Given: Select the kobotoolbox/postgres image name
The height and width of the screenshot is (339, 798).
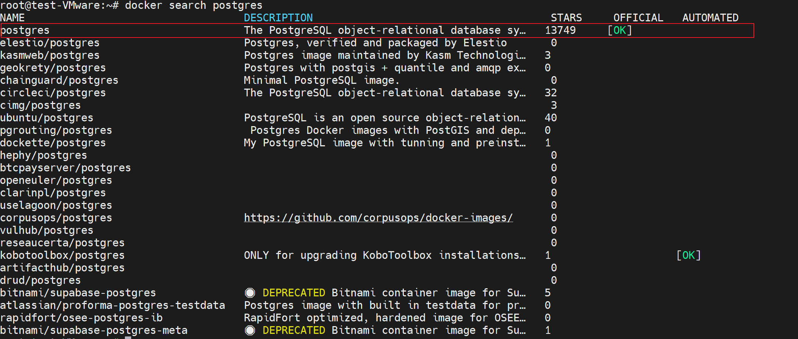Looking at the screenshot, I should pos(62,255).
